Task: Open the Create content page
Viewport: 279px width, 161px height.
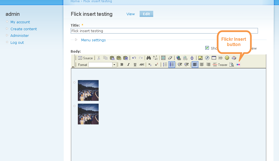Action: pos(24,29)
